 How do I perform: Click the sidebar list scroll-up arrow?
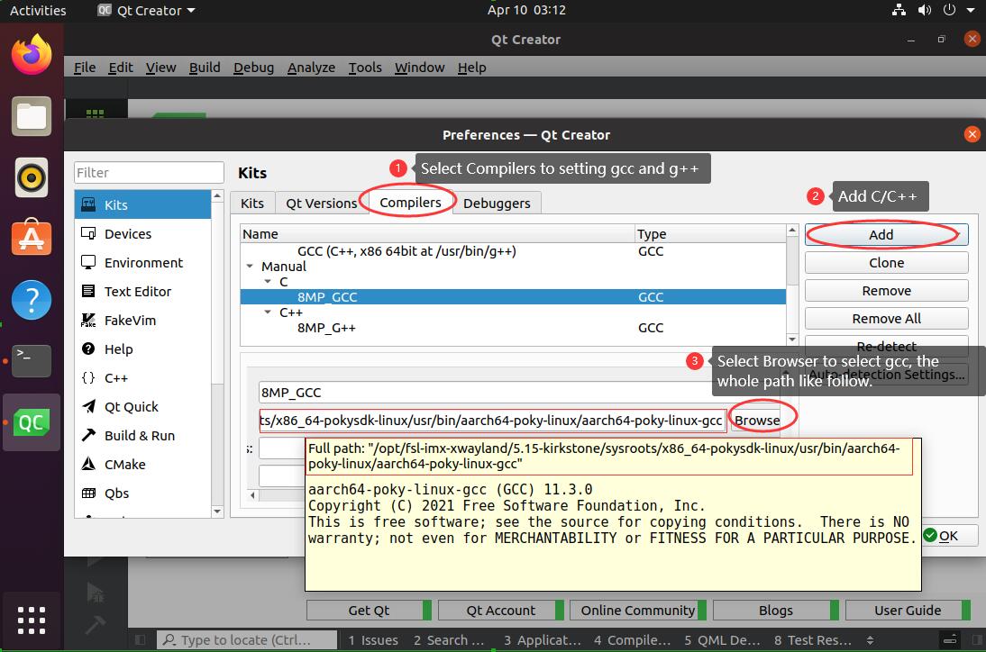tap(217, 196)
